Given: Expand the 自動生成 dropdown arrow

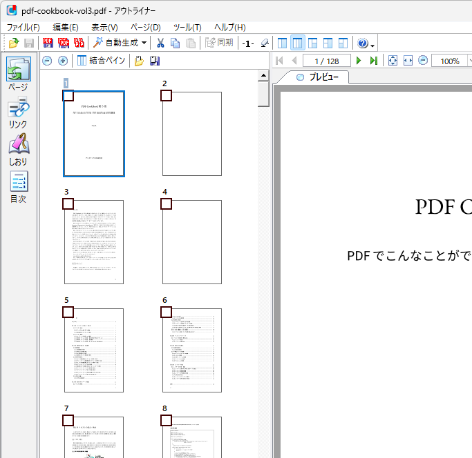Looking at the screenshot, I should [x=144, y=43].
